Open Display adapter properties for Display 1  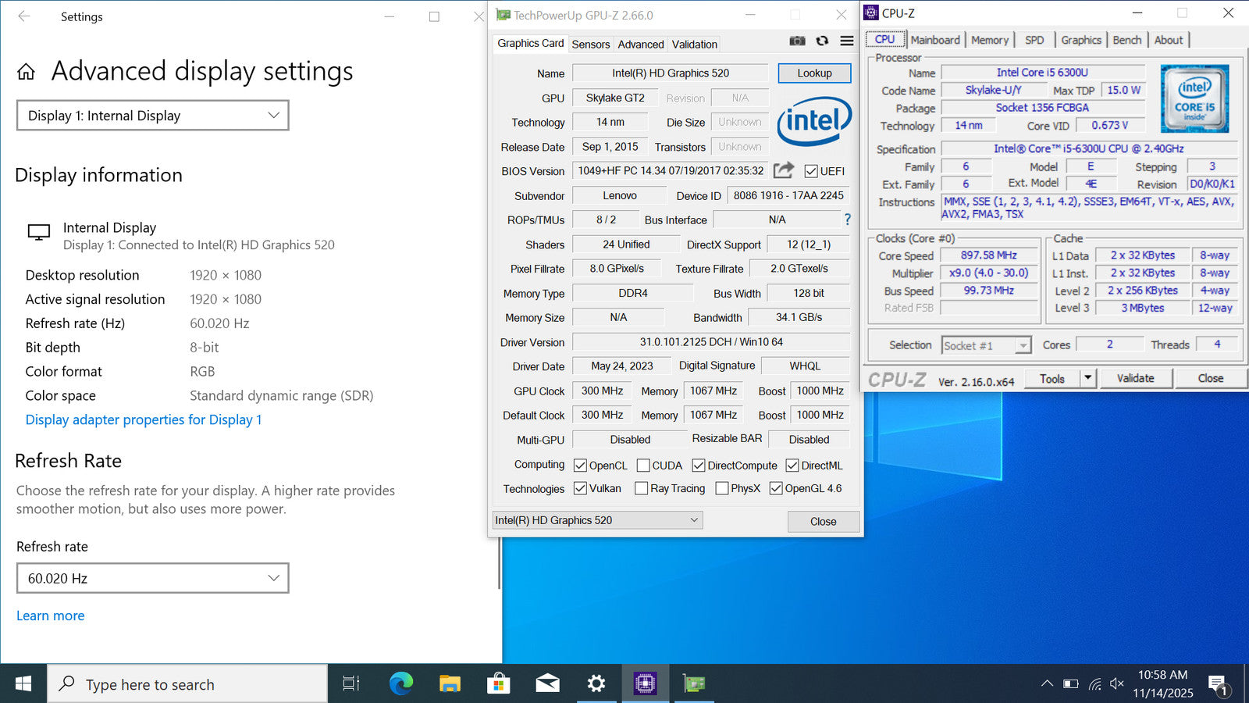pos(144,419)
